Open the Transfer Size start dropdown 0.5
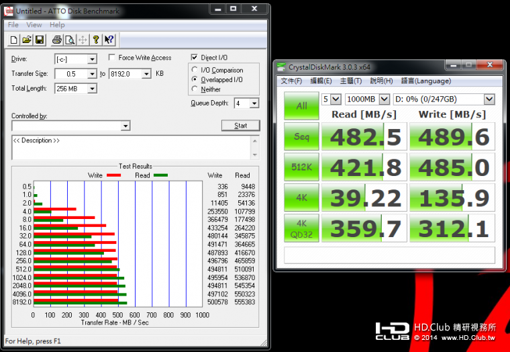This screenshot has height=352, width=510. 92,75
